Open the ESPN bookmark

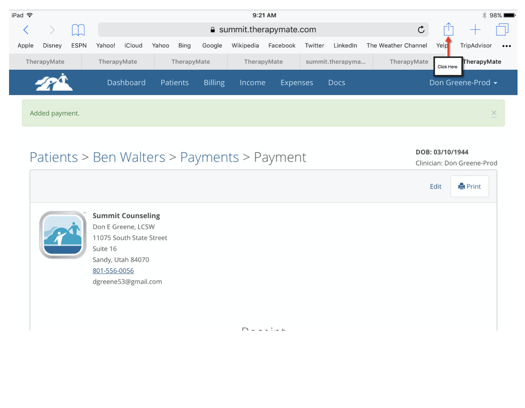pyautogui.click(x=79, y=46)
